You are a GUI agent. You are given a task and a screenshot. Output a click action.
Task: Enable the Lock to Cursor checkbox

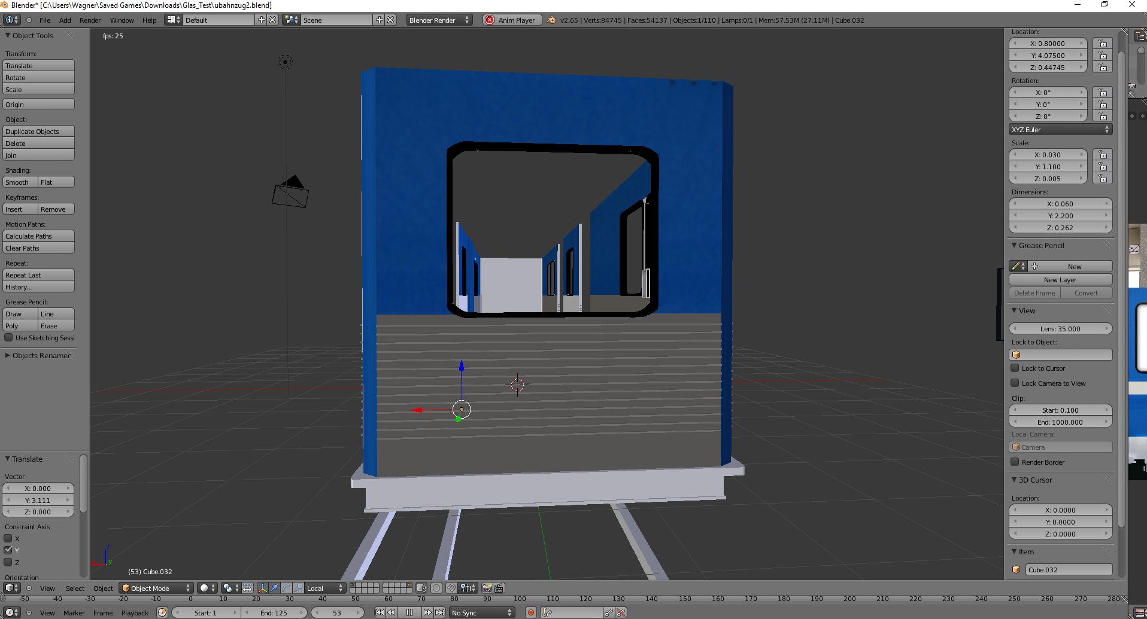(x=1015, y=368)
